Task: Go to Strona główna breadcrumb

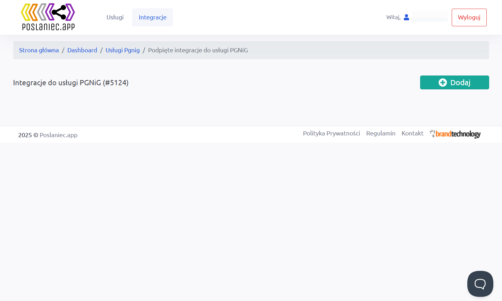Action: [39, 50]
